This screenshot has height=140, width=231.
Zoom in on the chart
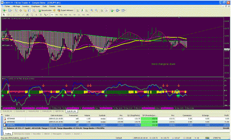(x=92, y=10)
